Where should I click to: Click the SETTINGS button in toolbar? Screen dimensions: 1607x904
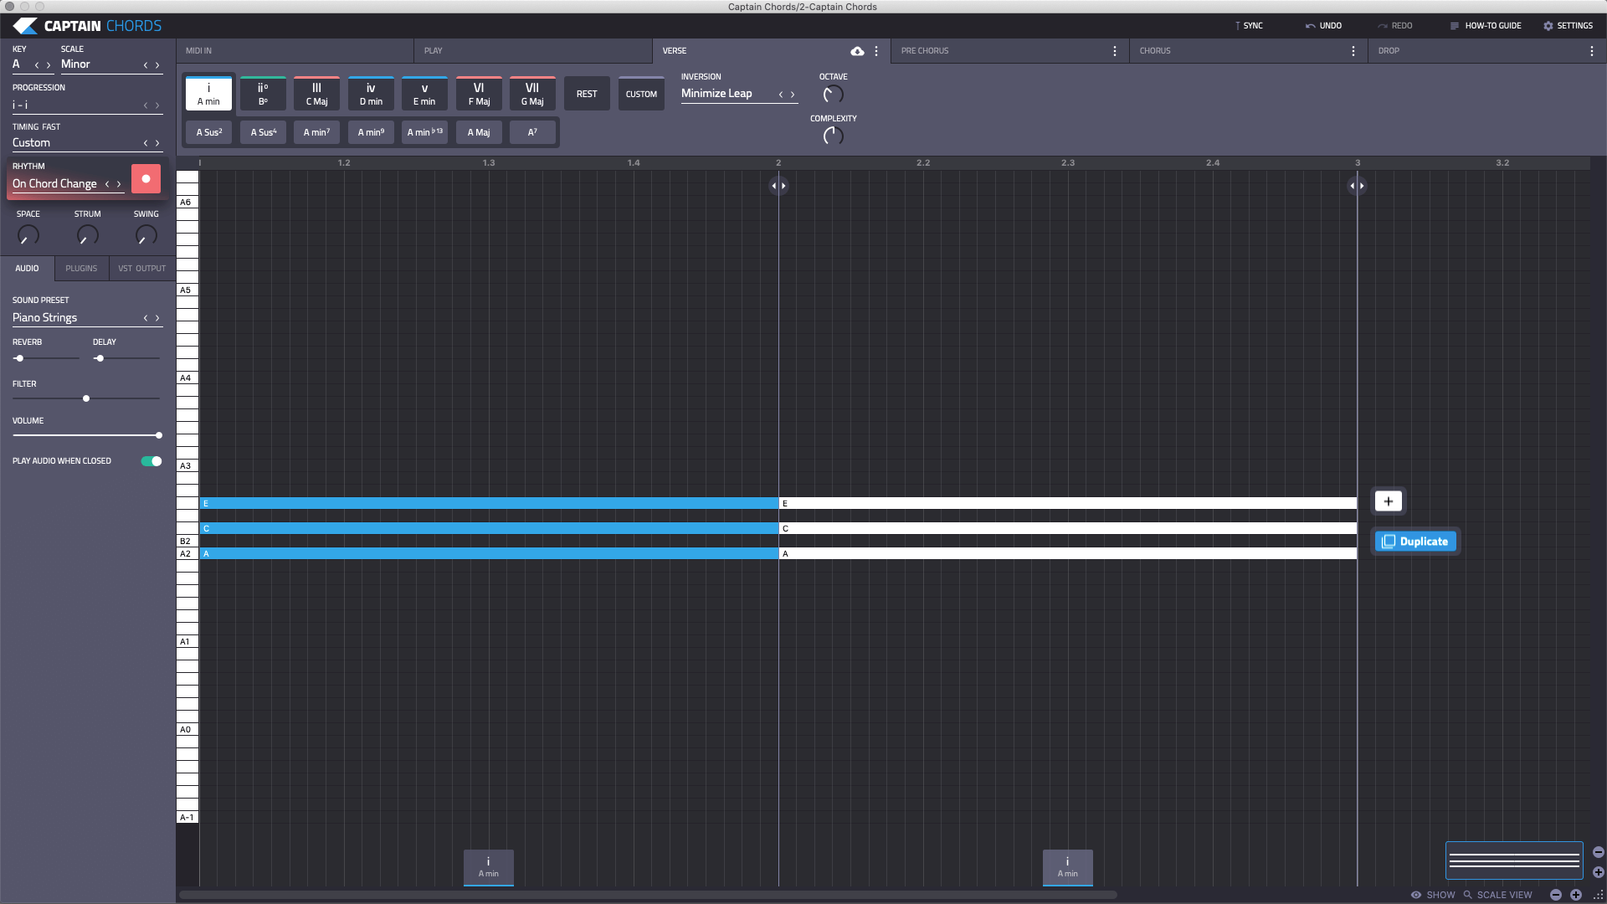click(x=1568, y=25)
